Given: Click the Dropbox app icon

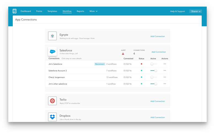Looking at the screenshot, I should [52, 117].
